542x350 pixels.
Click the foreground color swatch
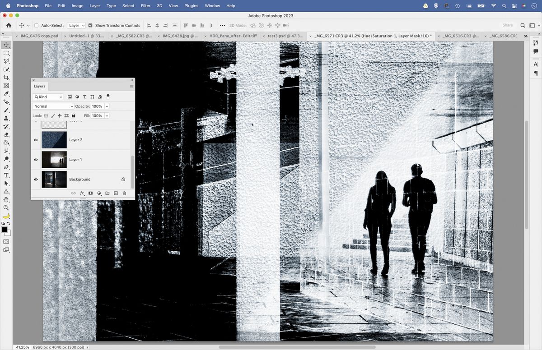5,229
